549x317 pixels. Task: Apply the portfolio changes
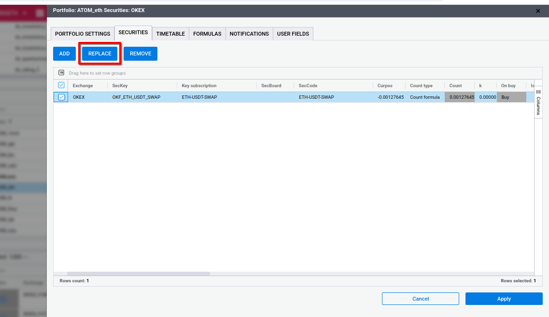coord(504,299)
